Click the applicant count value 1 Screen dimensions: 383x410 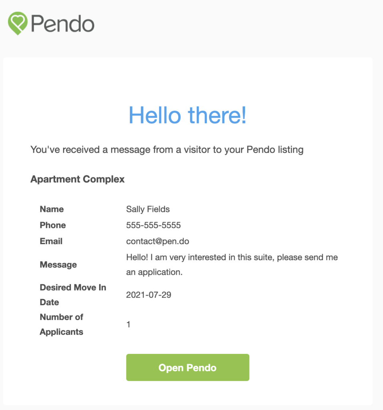pos(128,324)
